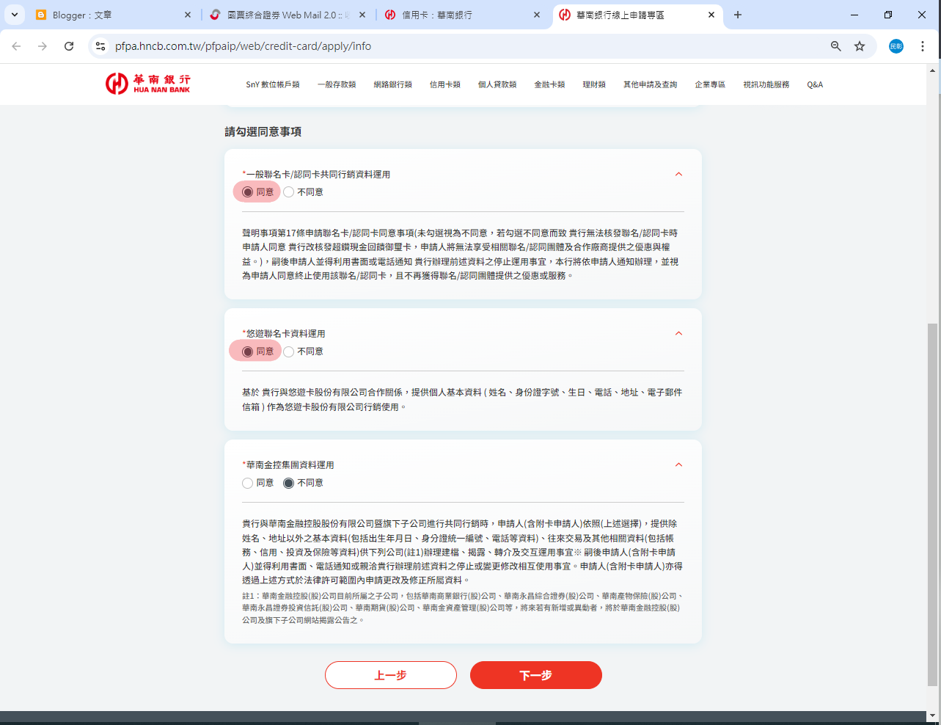Click the scrollbar down arrow
This screenshot has height=725, width=941.
click(933, 715)
